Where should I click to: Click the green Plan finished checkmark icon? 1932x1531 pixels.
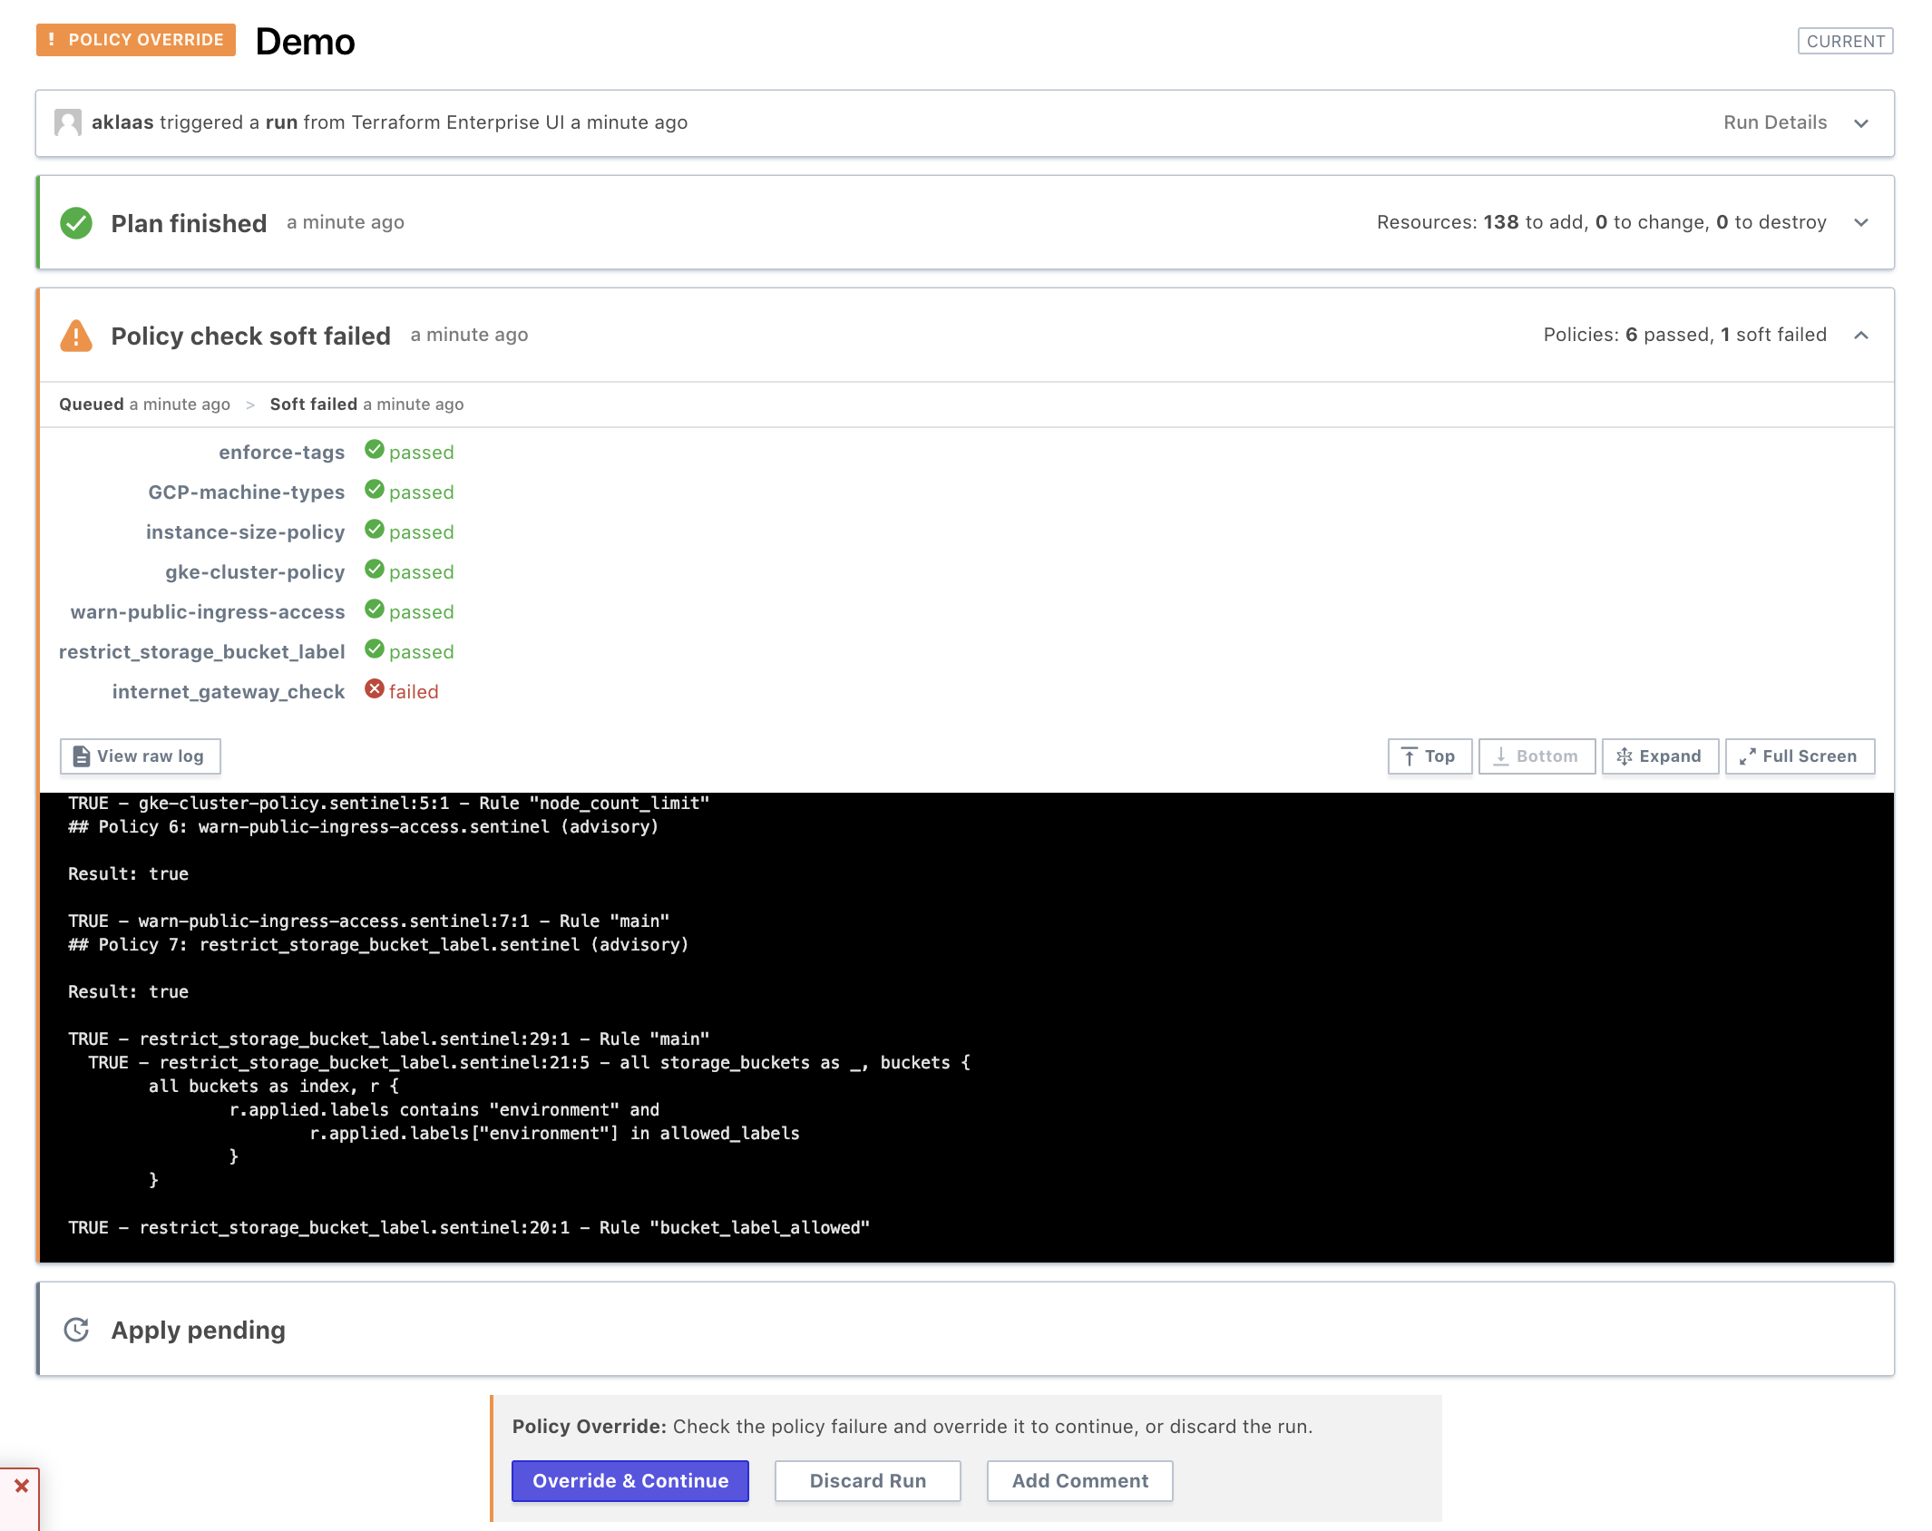76,223
